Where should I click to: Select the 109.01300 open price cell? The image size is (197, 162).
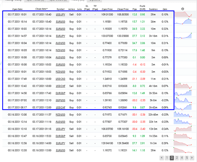pyautogui.click(x=107, y=14)
